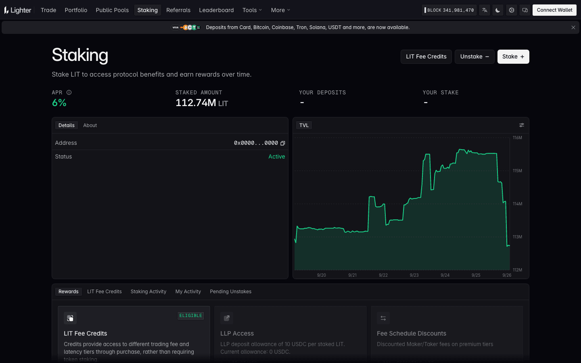Click the Fee Schedule Discounts icon
Viewport: 581px width, 363px height.
point(383,318)
